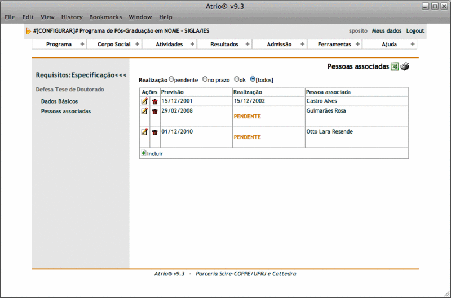451x298 pixels.
Task: Click the printer icon
Action: (x=405, y=67)
